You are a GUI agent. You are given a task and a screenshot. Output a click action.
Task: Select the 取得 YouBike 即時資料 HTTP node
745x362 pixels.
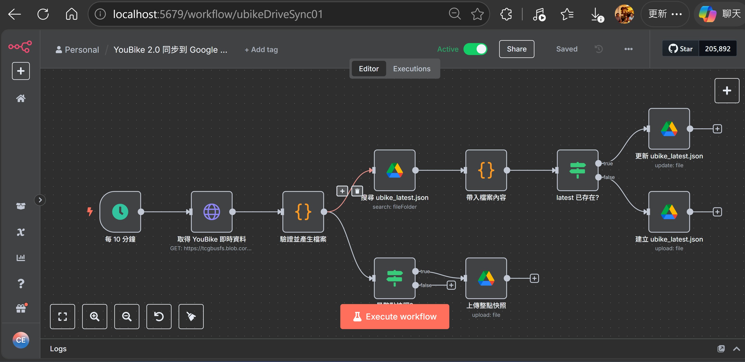coord(212,212)
